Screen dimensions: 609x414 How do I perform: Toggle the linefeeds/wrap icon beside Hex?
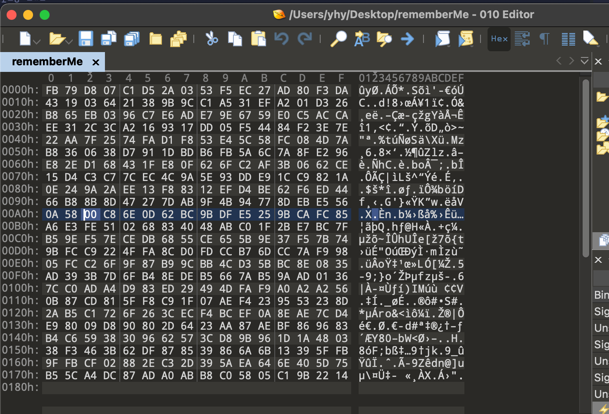point(522,39)
